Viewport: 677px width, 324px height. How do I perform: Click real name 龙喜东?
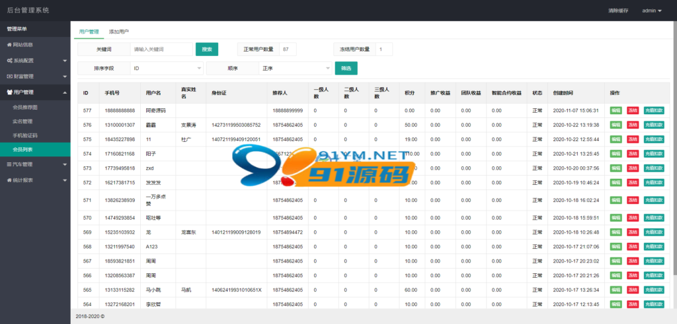tap(188, 232)
